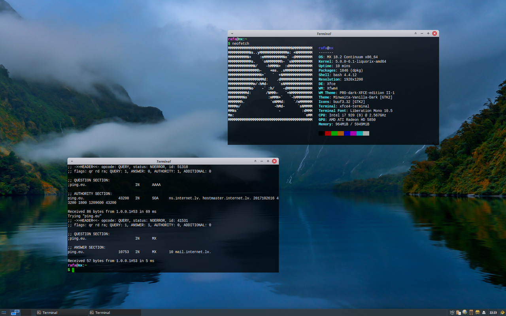506x316 pixels.
Task: Click 'Received 57 bytes from 1.0.0.1#53' line
Action: click(111, 261)
